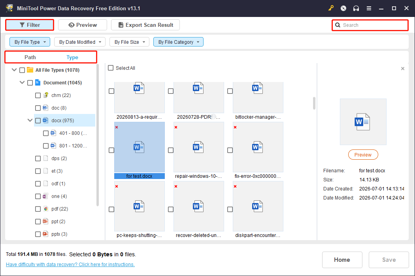Check the chm (22) checkbox

tap(38, 95)
